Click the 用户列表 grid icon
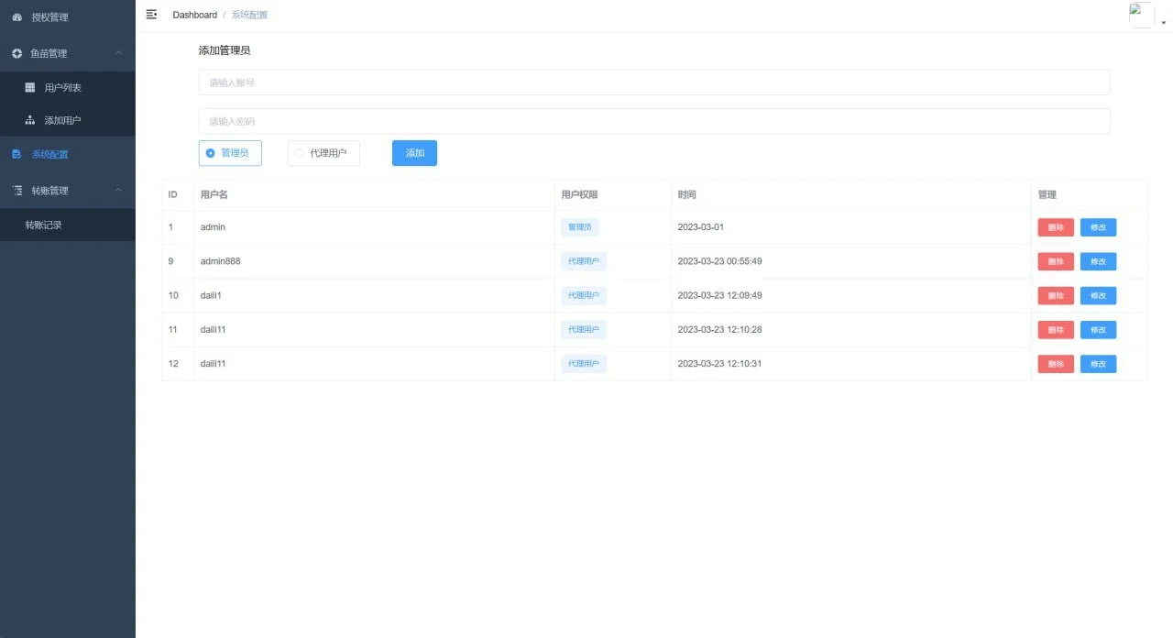This screenshot has height=638, width=1173. (29, 87)
